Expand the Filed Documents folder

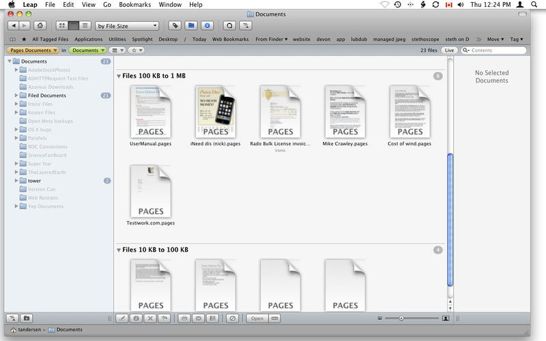16,95
